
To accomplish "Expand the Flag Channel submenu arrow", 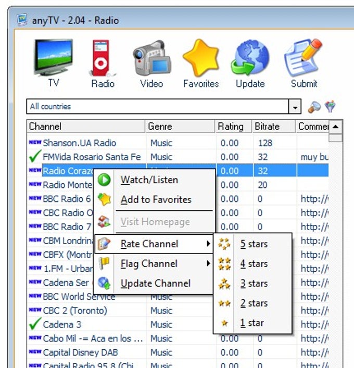I will pyautogui.click(x=208, y=263).
